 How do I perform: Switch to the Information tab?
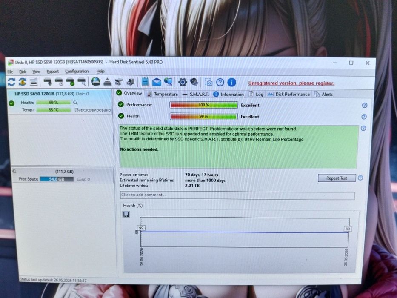coord(228,94)
